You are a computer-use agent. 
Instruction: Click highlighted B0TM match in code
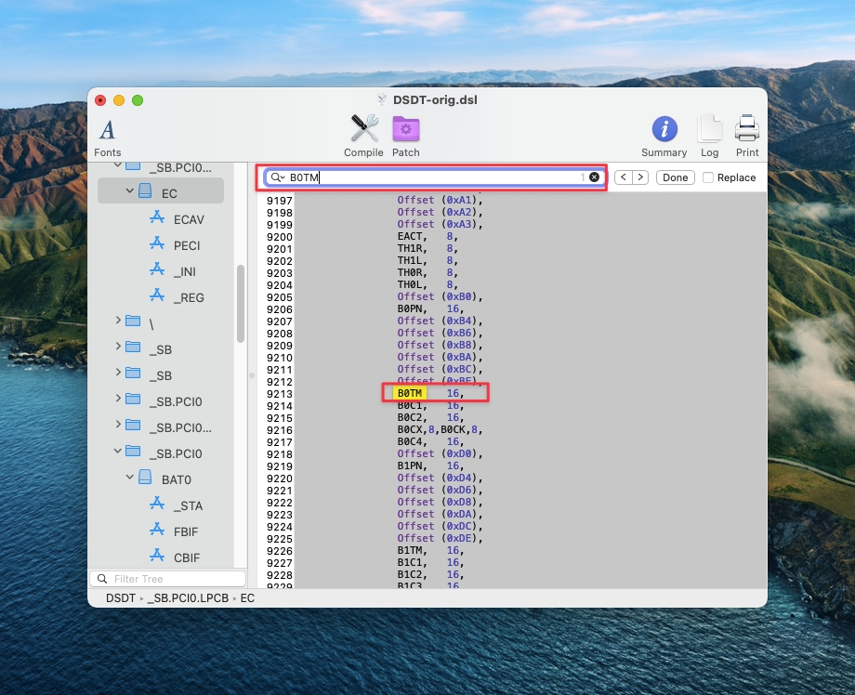pyautogui.click(x=409, y=394)
